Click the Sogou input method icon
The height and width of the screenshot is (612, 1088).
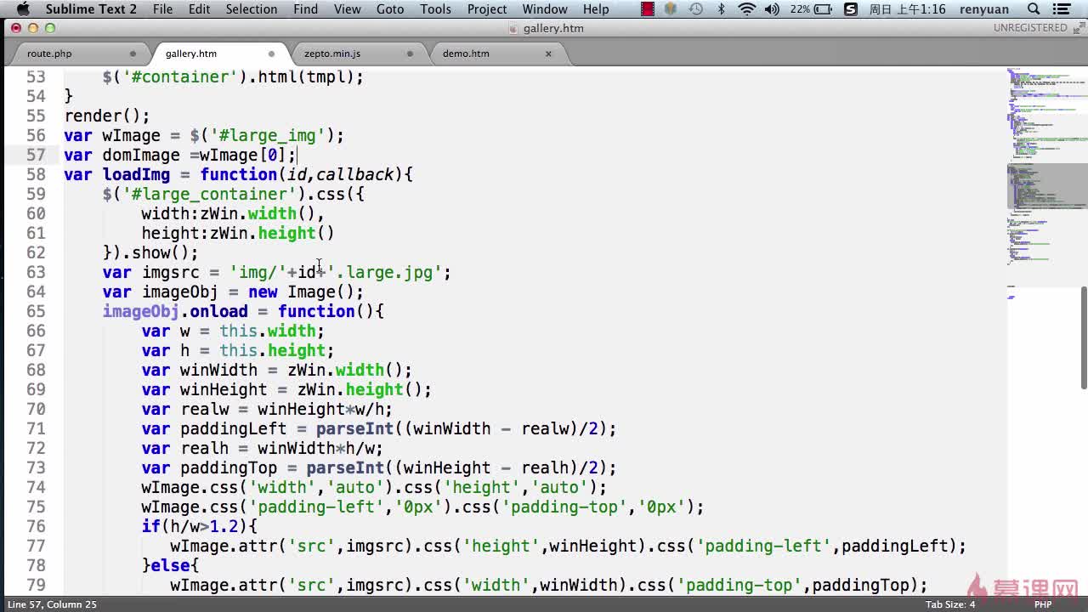851,9
